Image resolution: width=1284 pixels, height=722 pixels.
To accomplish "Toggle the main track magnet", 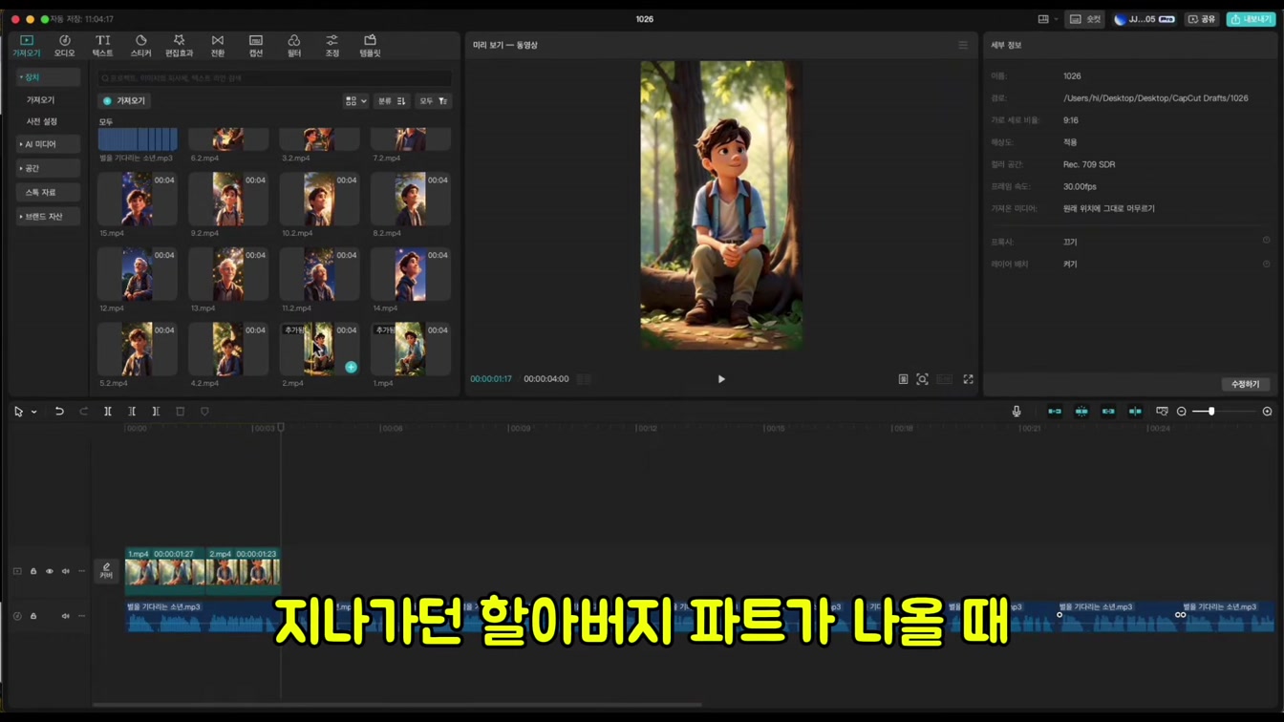I will tap(1055, 412).
